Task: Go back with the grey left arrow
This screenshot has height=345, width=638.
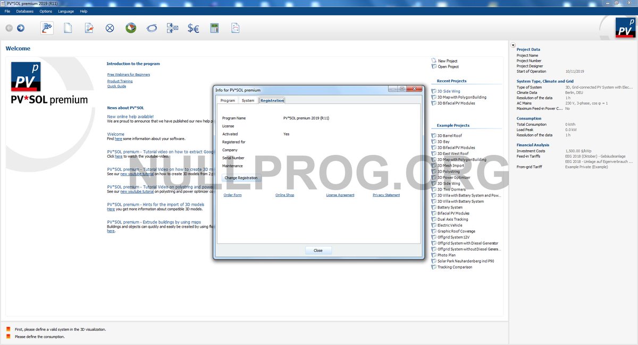Action: click(x=9, y=28)
